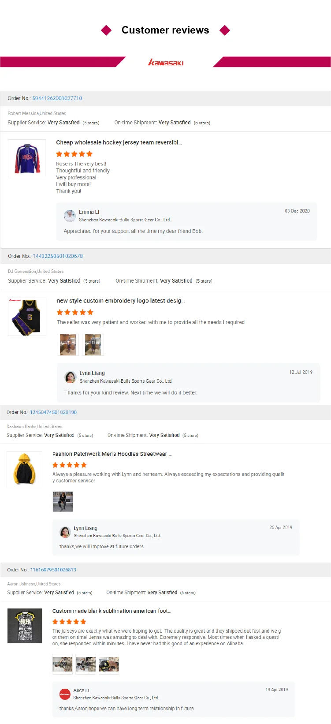View first customer photo in DJ Generation review
The height and width of the screenshot is (724, 331).
pos(68,345)
